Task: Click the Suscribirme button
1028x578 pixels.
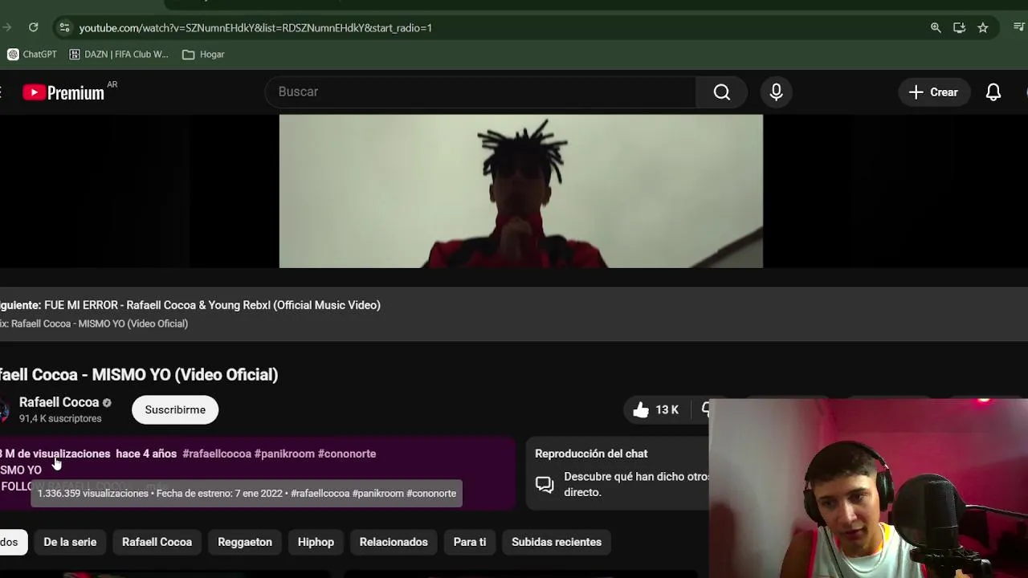Action: click(175, 409)
